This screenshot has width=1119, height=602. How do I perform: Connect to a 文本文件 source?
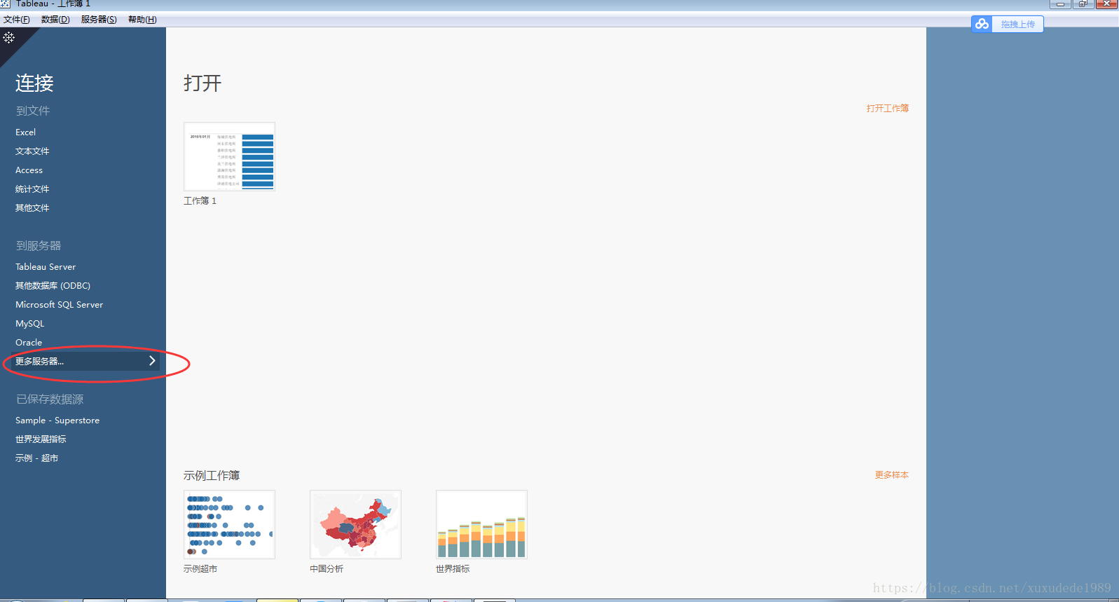(32, 151)
